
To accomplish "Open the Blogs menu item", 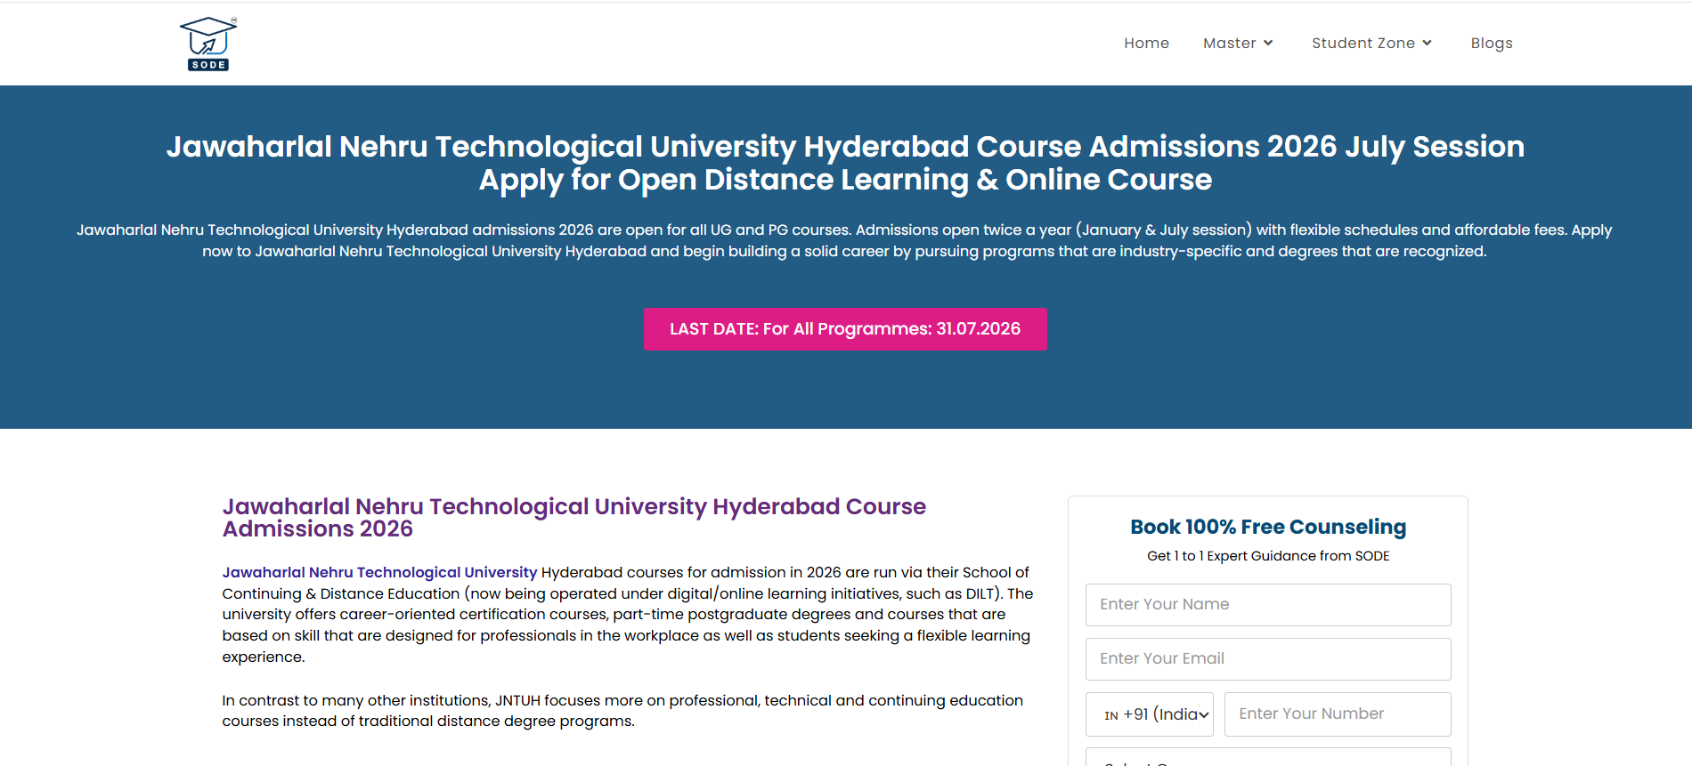I will coord(1492,43).
